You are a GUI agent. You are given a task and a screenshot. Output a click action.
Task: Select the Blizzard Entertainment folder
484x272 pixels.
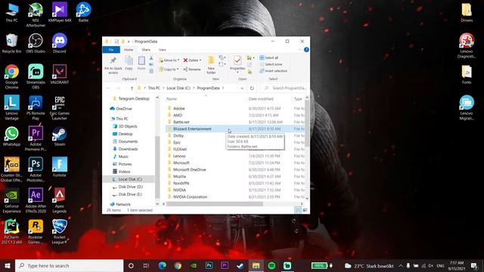pyautogui.click(x=235, y=129)
